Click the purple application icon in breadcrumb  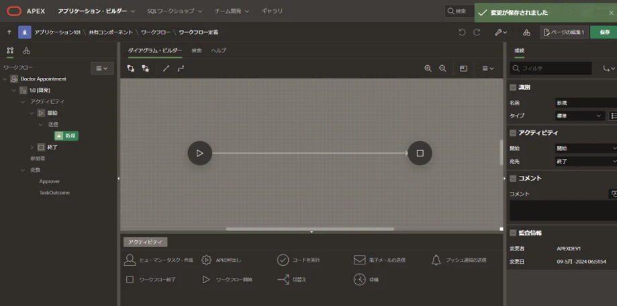coord(24,32)
